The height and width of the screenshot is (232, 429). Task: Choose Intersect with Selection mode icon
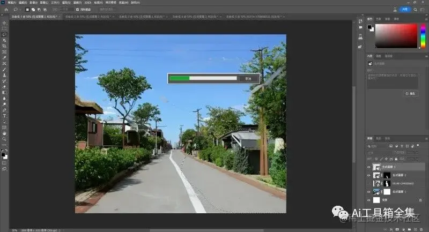tap(45, 10)
